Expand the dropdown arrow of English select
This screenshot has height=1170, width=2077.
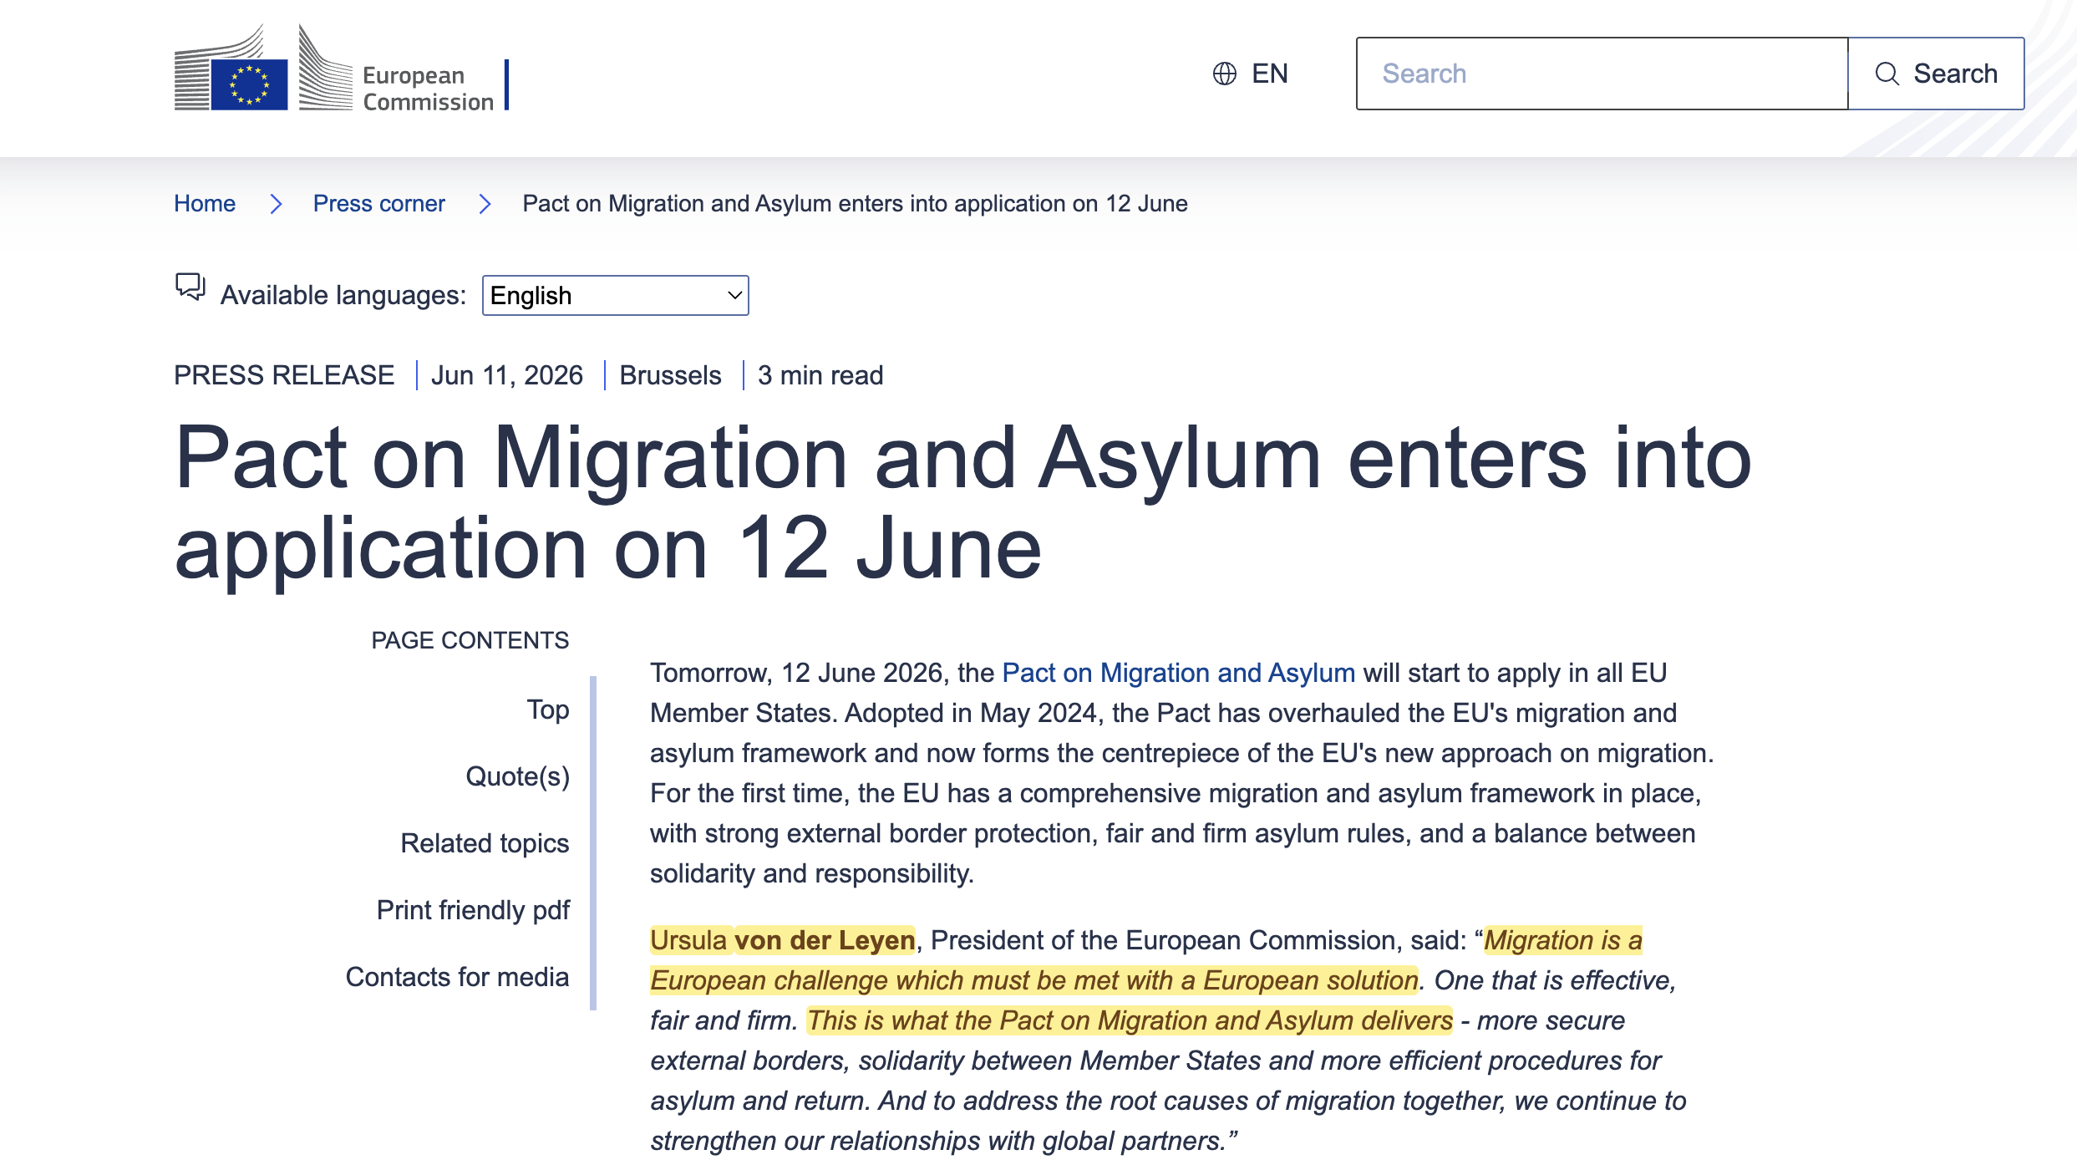point(734,295)
